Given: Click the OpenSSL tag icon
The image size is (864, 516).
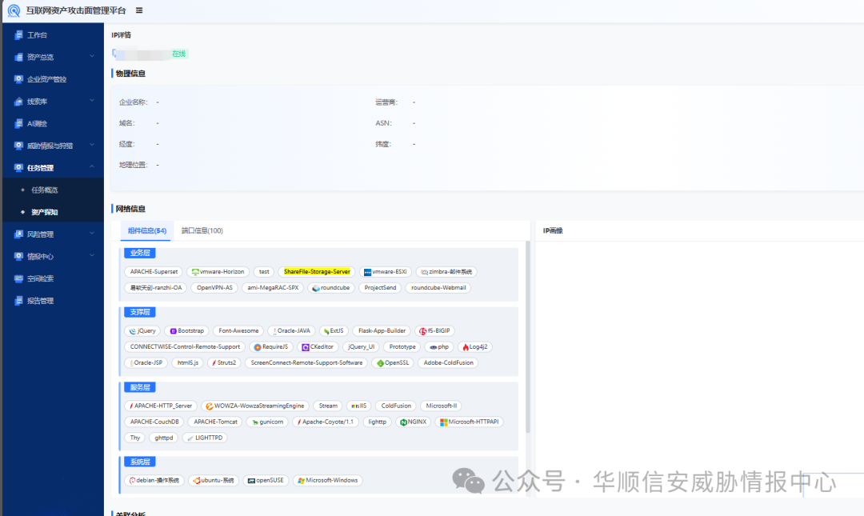Looking at the screenshot, I should pyautogui.click(x=380, y=362).
